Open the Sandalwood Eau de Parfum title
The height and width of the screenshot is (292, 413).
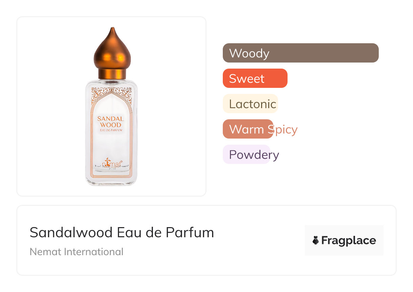click(x=122, y=233)
